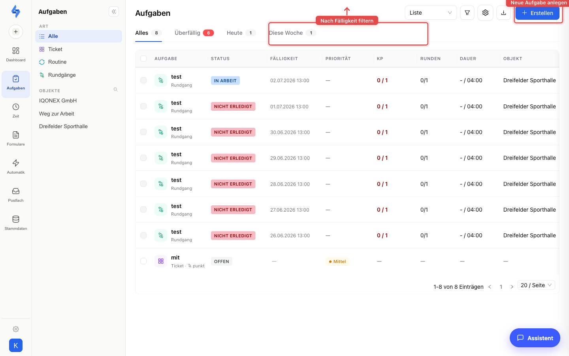Switch to the Alles tab
This screenshot has width=569, height=356.
click(x=149, y=33)
